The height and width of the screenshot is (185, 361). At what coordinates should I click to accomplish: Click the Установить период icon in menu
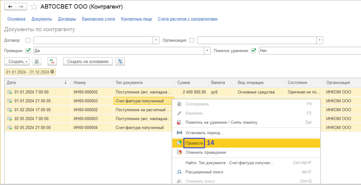click(179, 133)
